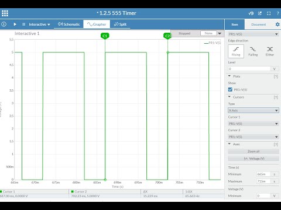The image size is (281, 210).
Task: Edit Time Minimum 665m field
Action: pos(263,174)
